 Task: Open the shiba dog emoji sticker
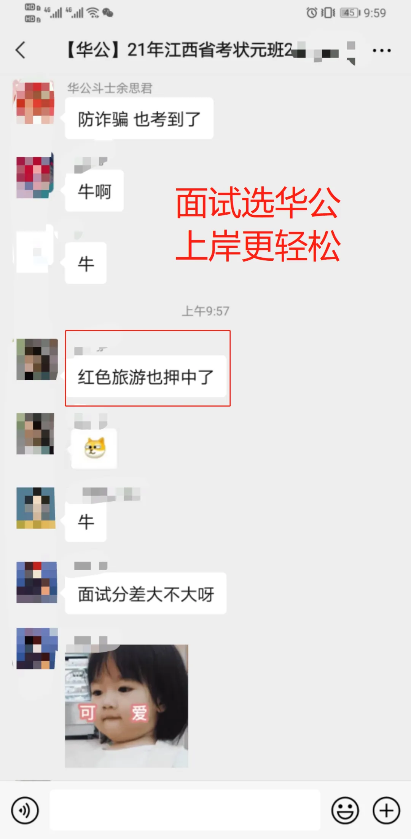(x=94, y=448)
